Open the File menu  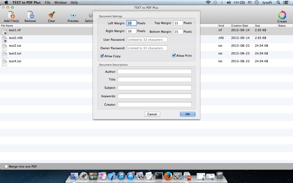tap(48, 3)
